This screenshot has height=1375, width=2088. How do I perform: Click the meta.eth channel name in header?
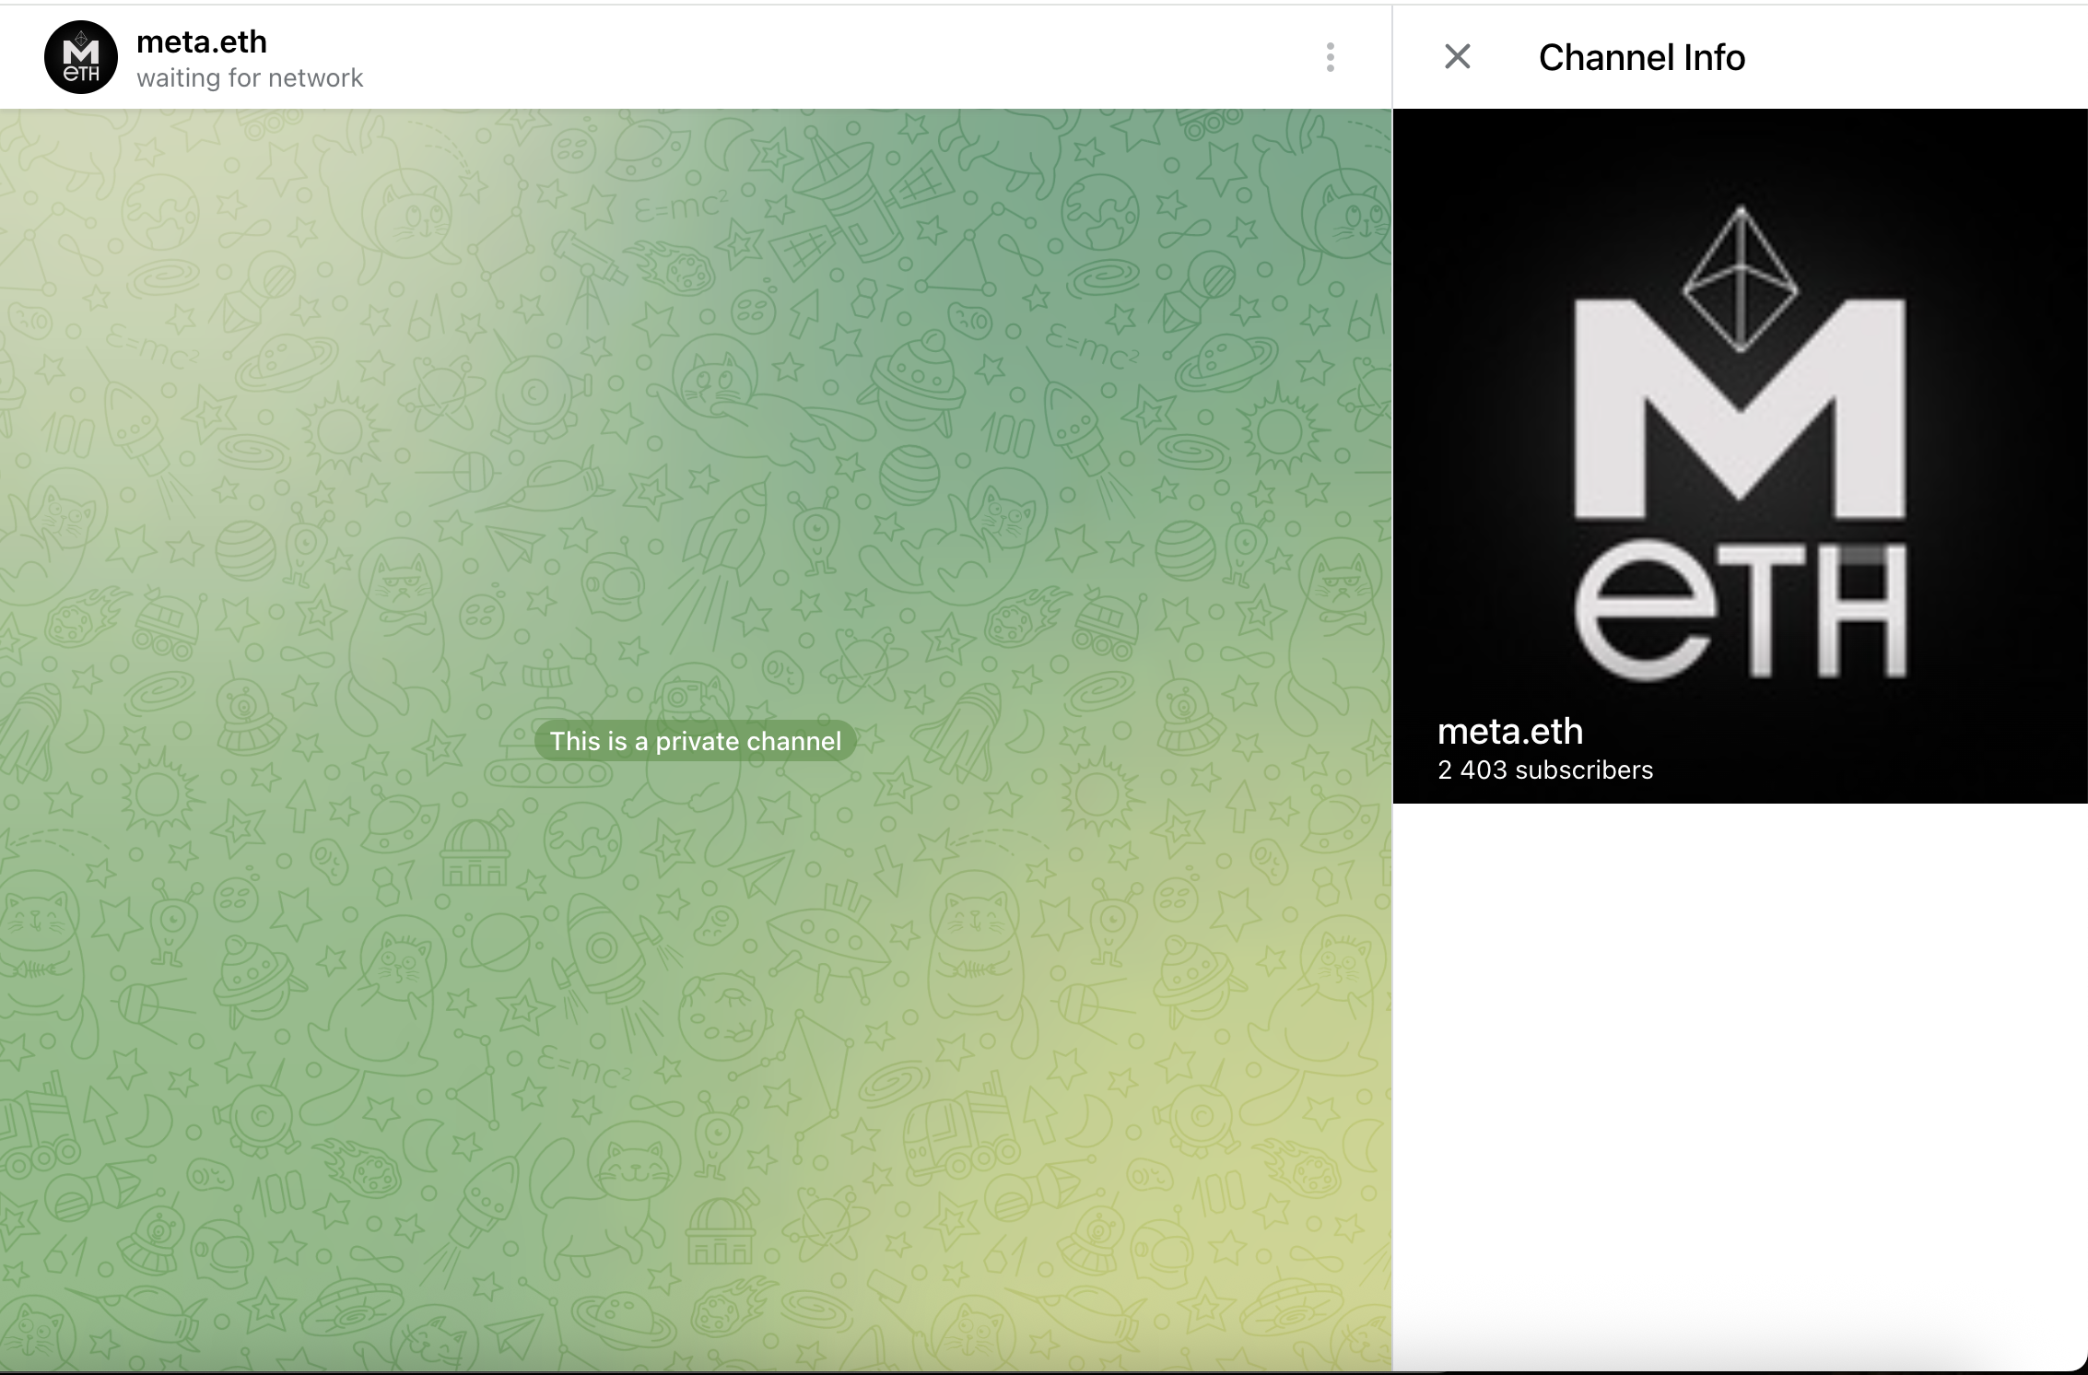click(x=202, y=41)
